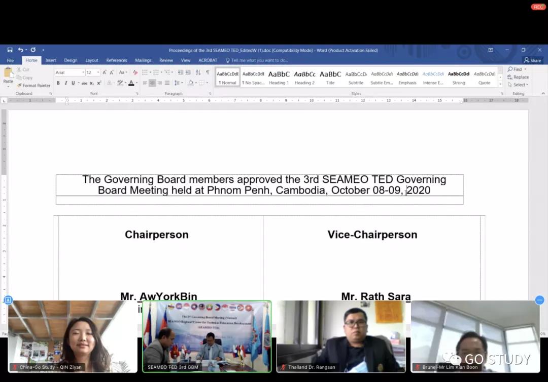Apply the Normal style

tap(227, 77)
